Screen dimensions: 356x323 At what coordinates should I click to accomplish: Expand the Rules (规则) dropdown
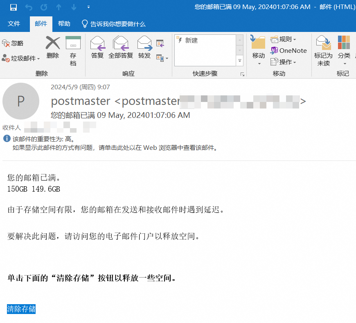pyautogui.click(x=283, y=39)
